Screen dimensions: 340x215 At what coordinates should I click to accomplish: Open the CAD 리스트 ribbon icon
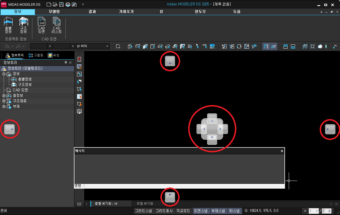57,25
